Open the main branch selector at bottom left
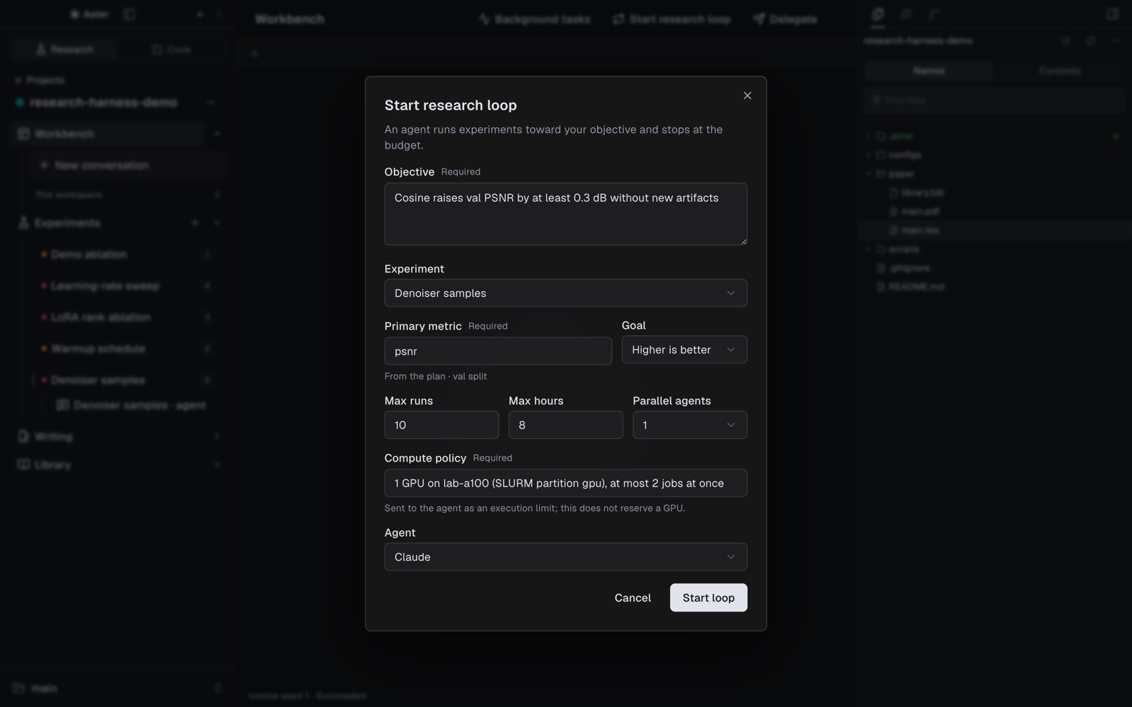The image size is (1132, 707). point(117,688)
